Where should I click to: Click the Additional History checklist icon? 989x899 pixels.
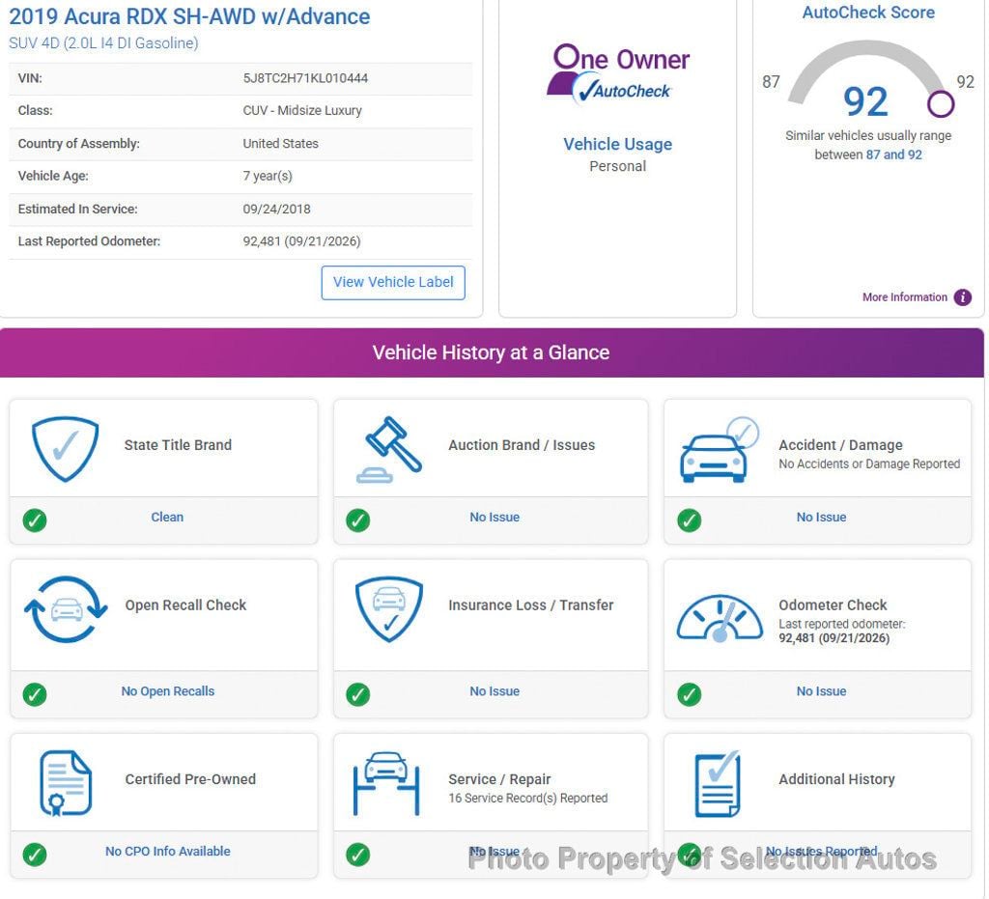pyautogui.click(x=718, y=784)
